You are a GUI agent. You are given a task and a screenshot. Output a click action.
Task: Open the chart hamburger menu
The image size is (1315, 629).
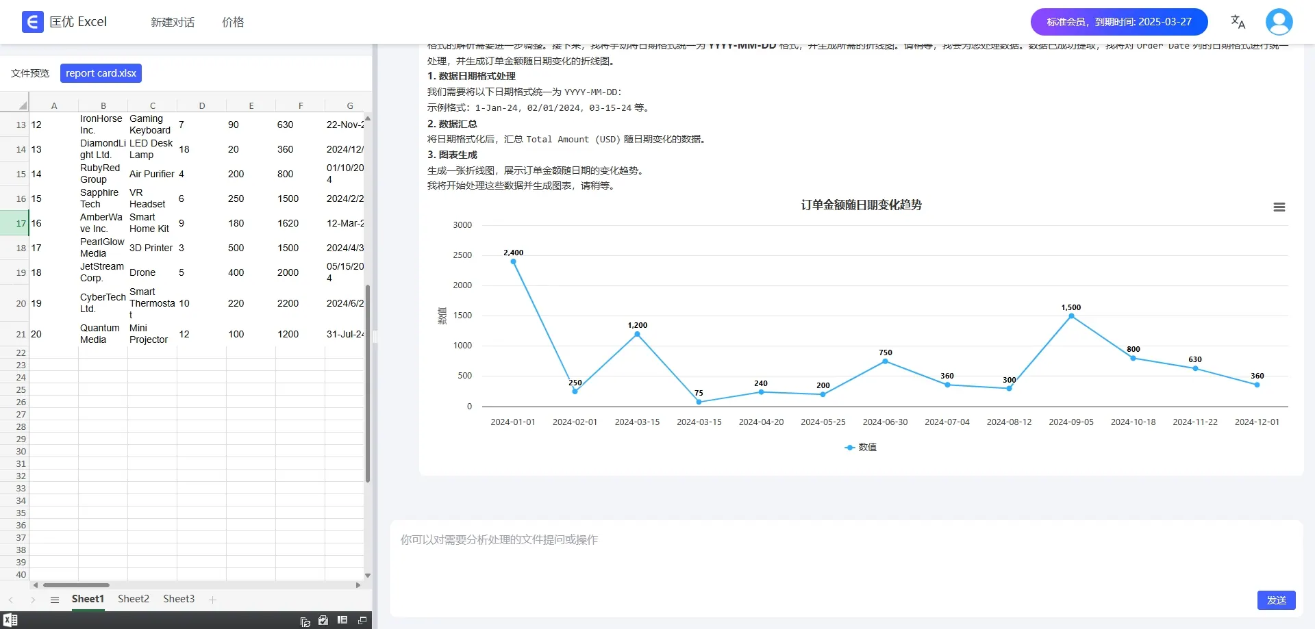[x=1279, y=207]
